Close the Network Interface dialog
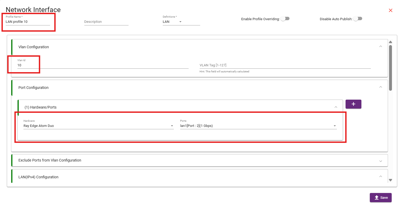This screenshot has height=204, width=403. point(391,10)
